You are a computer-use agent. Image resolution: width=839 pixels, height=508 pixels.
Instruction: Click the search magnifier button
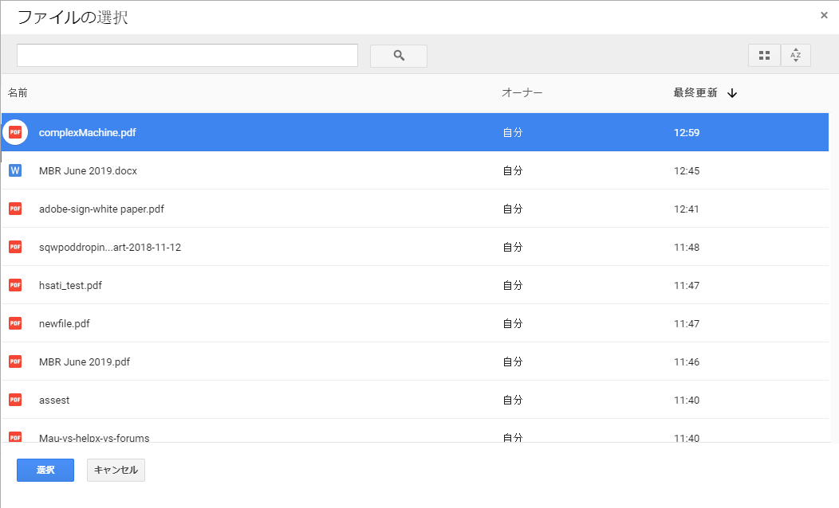click(x=399, y=56)
